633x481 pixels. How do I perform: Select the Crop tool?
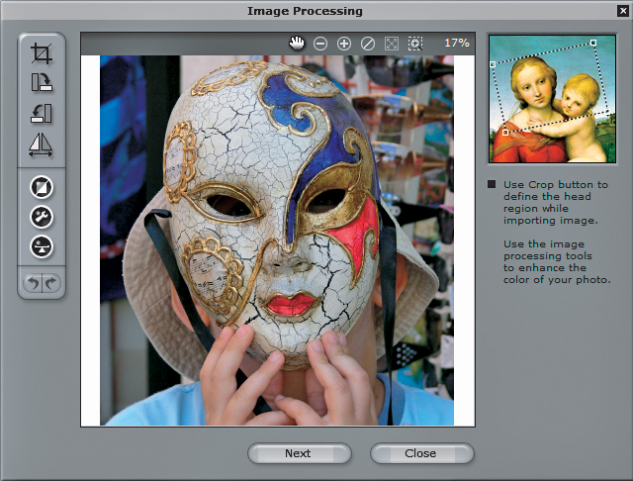pos(42,53)
